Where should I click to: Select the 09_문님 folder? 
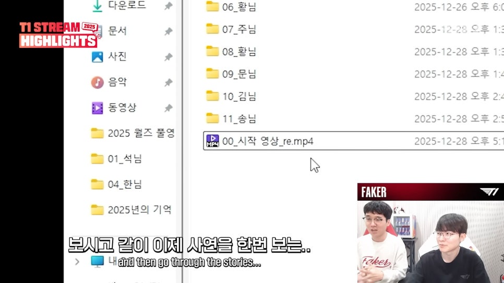point(239,74)
